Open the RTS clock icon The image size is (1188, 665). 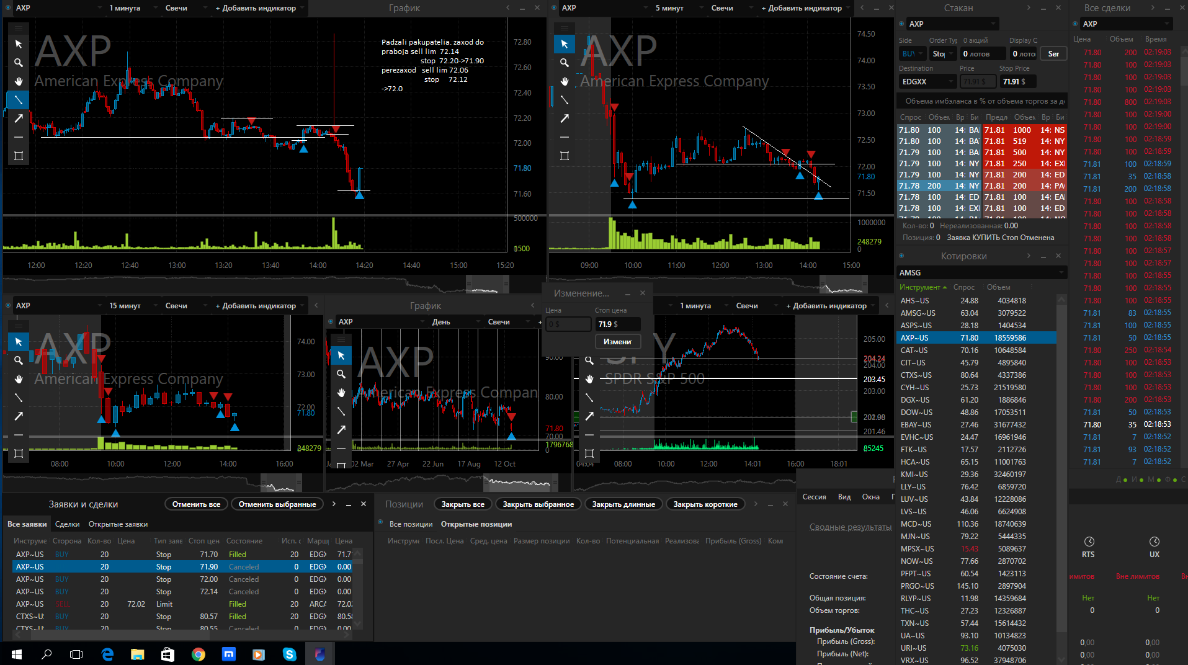1089,542
